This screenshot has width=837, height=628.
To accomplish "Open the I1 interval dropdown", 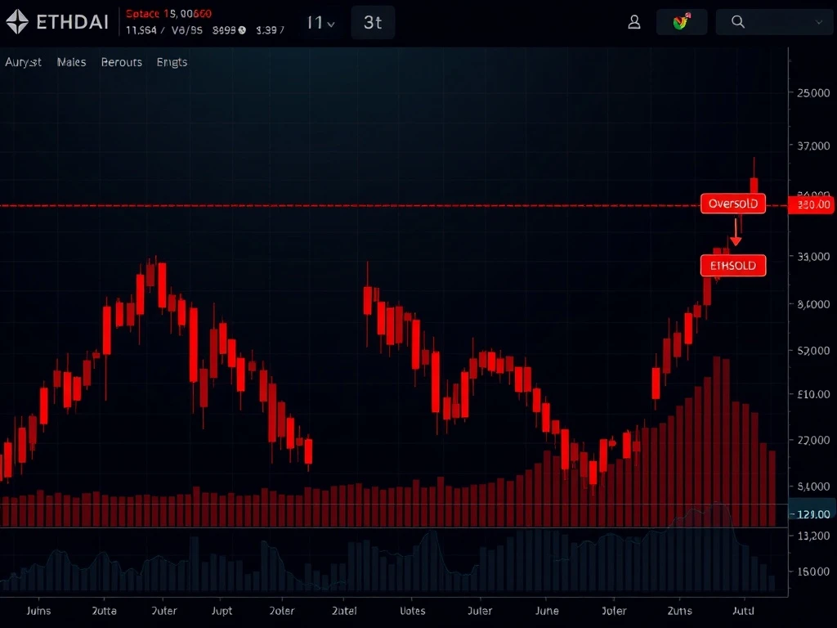I will tap(320, 23).
